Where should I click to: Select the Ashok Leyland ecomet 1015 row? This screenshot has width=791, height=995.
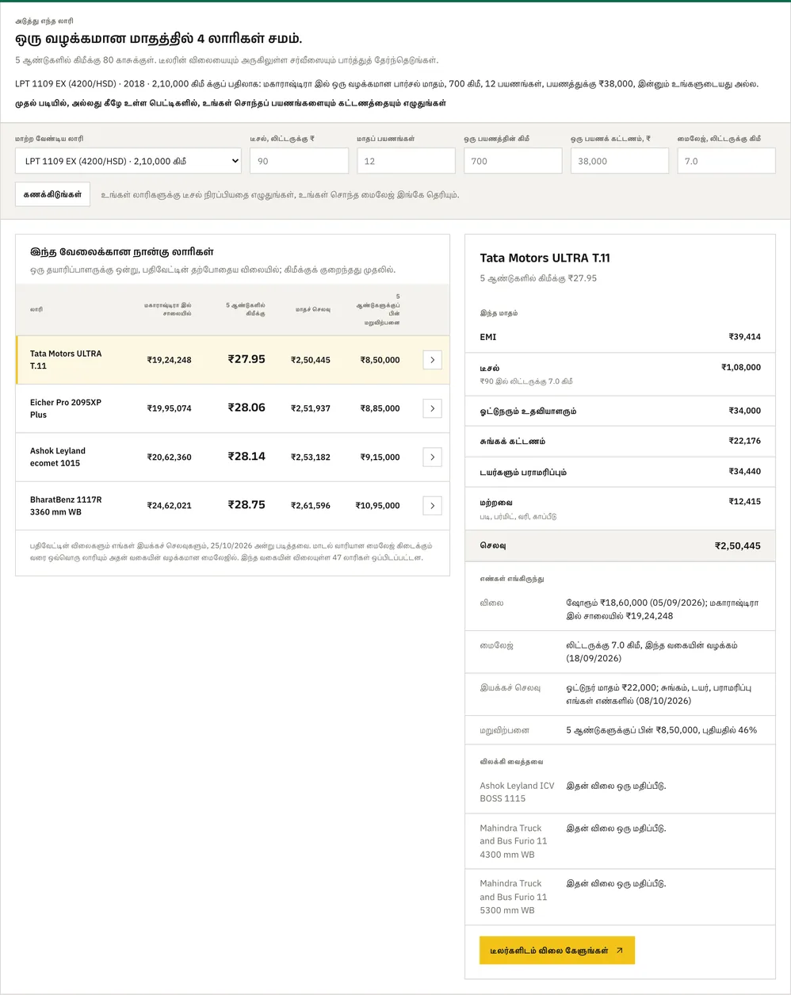point(233,457)
